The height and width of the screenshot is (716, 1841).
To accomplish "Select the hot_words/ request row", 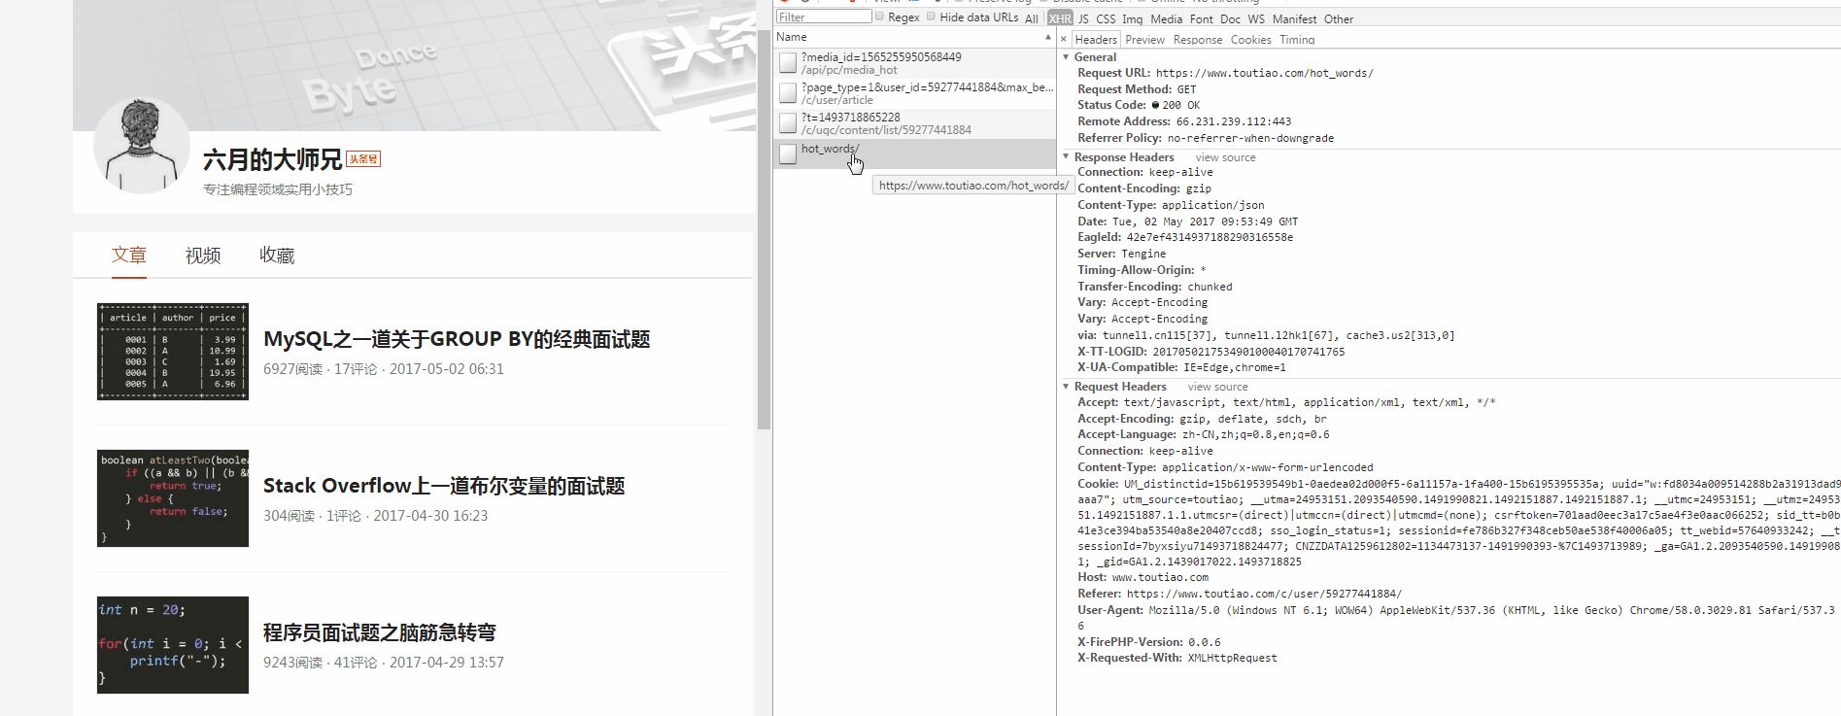I will click(x=914, y=153).
